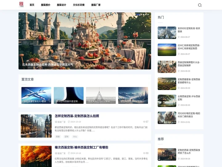Click feast thumbnail beside 西装定制锦屏图片大全
Screen dimensions: 222x167
(167, 67)
